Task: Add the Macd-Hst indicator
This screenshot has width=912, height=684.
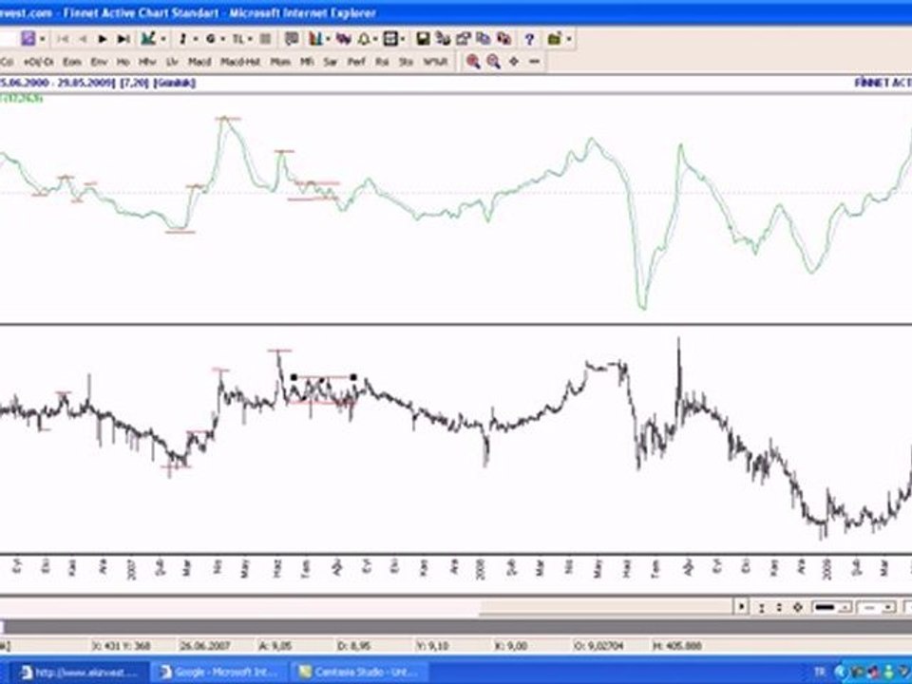Action: pos(240,62)
